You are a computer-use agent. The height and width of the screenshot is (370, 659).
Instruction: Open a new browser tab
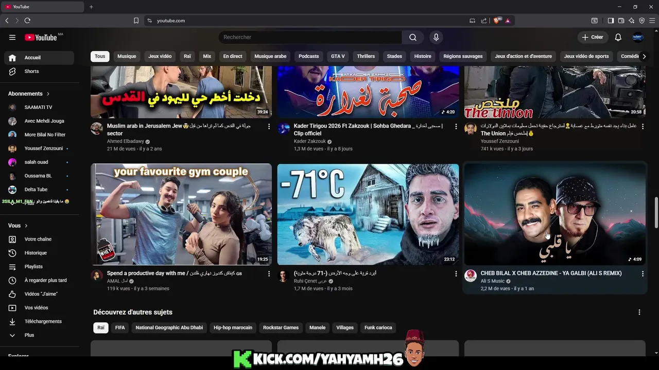[x=91, y=7]
